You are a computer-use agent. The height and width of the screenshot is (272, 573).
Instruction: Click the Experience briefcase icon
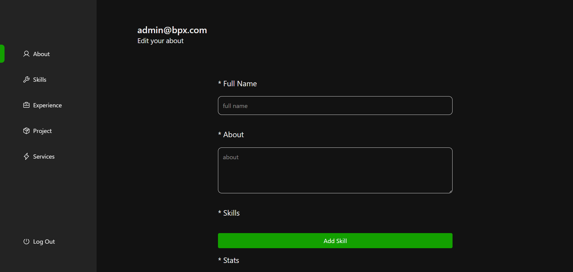[x=26, y=105]
